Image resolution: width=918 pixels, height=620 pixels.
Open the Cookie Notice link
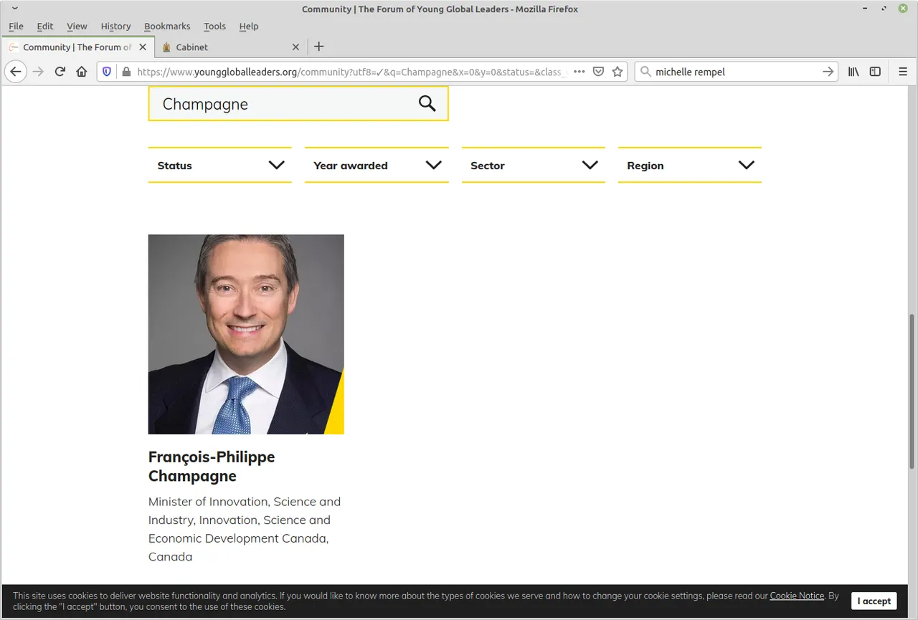click(797, 596)
